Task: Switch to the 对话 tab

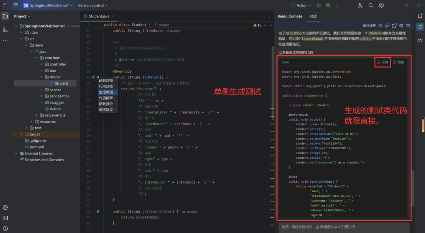Action: click(x=313, y=16)
